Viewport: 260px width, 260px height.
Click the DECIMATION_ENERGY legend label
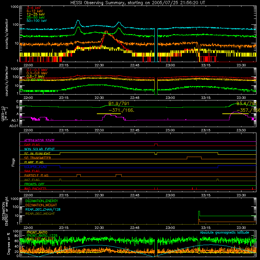click(42, 201)
